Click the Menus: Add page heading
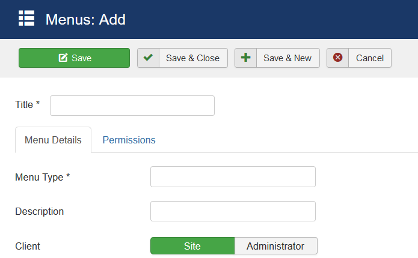Image resolution: width=418 pixels, height=258 pixels. pyautogui.click(x=85, y=19)
